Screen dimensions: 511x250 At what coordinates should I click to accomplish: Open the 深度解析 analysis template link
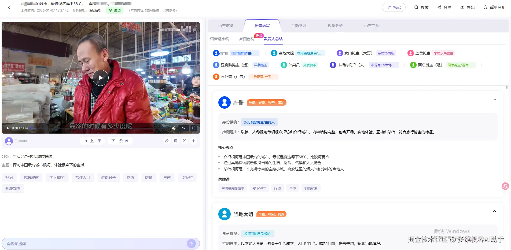pos(95,10)
